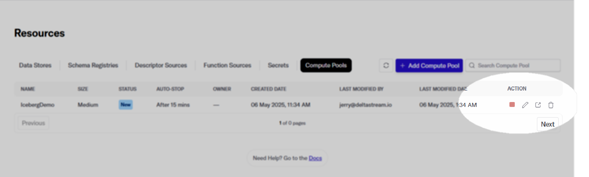Open the Schema Registries tab
The height and width of the screenshot is (177, 589).
click(93, 66)
